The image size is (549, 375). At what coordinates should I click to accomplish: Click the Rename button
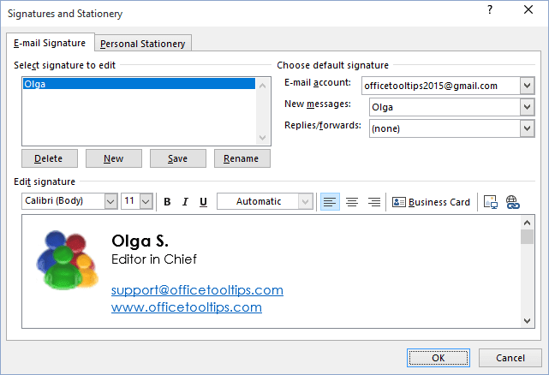[x=242, y=158]
